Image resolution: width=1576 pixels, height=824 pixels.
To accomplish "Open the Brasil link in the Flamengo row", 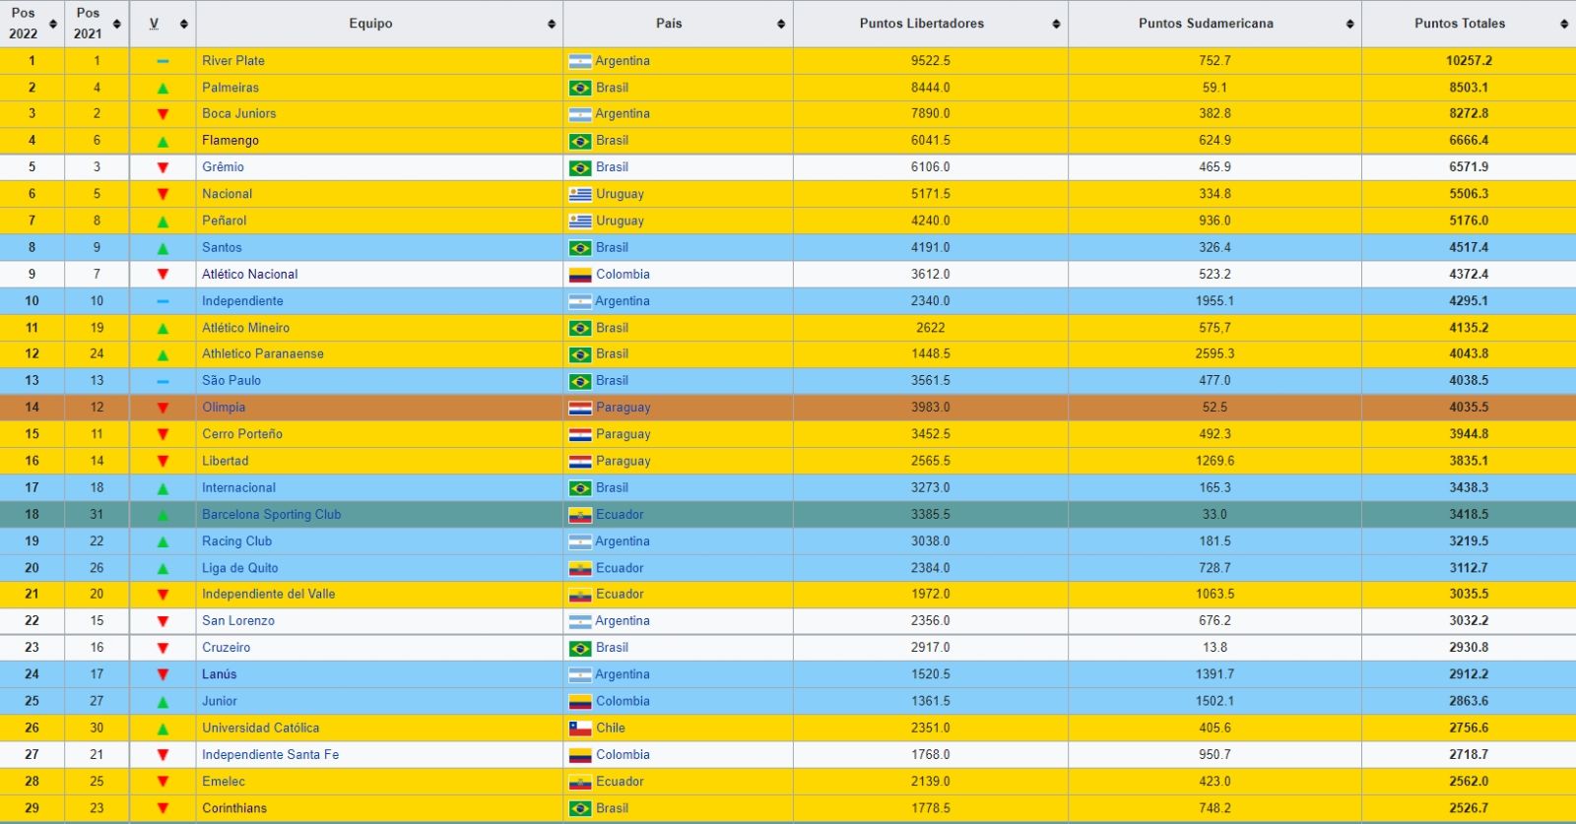I will point(612,141).
